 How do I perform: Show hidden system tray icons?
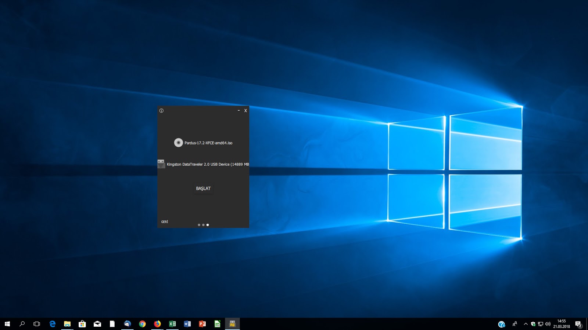(x=526, y=324)
